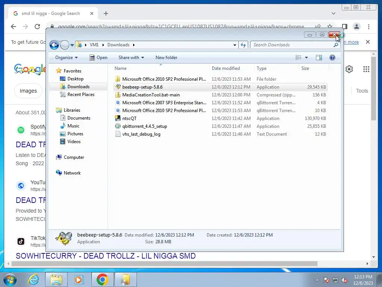The width and height of the screenshot is (382, 287).
Task: Click the New folder button
Action: 166,58
